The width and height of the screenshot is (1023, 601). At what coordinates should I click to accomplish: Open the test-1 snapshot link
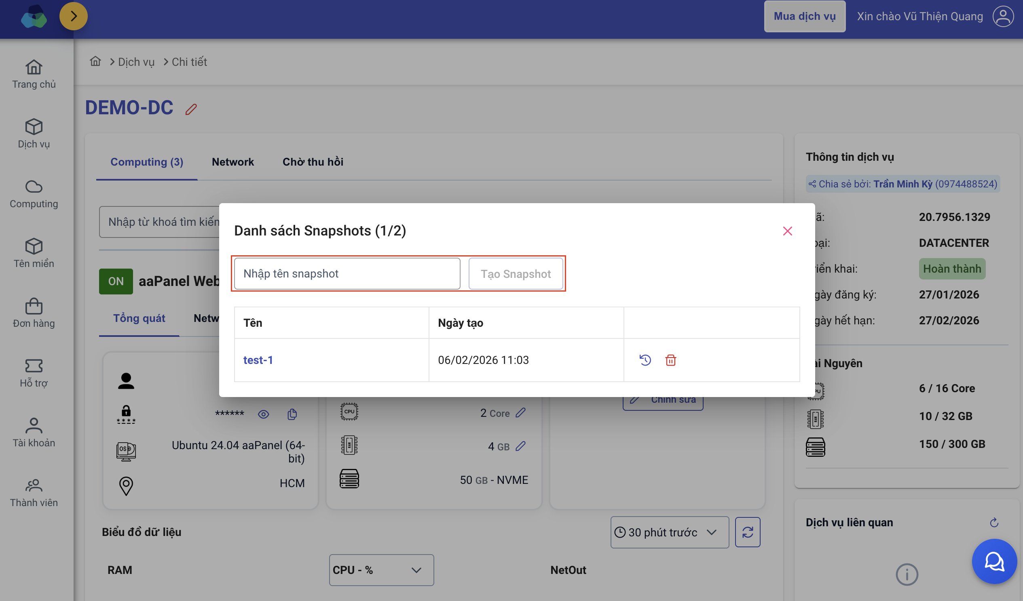pyautogui.click(x=258, y=360)
